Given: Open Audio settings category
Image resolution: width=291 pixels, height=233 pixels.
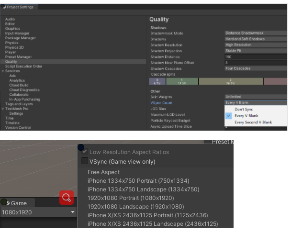Looking at the screenshot, I should [10, 19].
